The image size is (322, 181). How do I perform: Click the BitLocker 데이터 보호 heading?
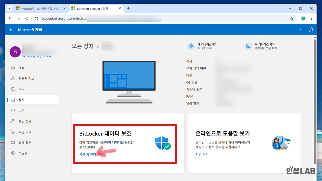105,134
